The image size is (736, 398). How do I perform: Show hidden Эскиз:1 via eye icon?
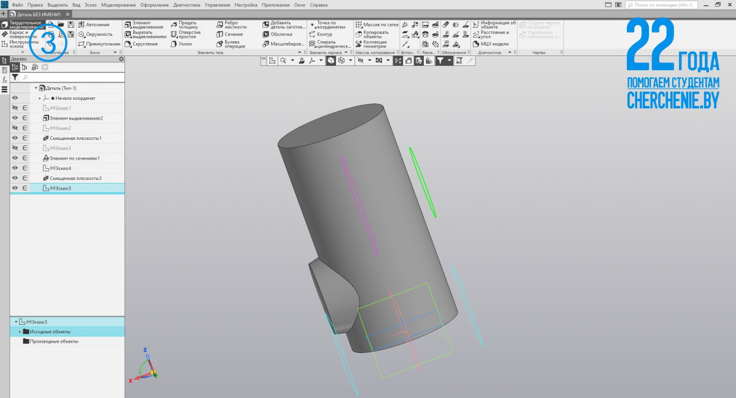(15, 108)
